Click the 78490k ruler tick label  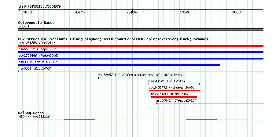[x=184, y=12]
